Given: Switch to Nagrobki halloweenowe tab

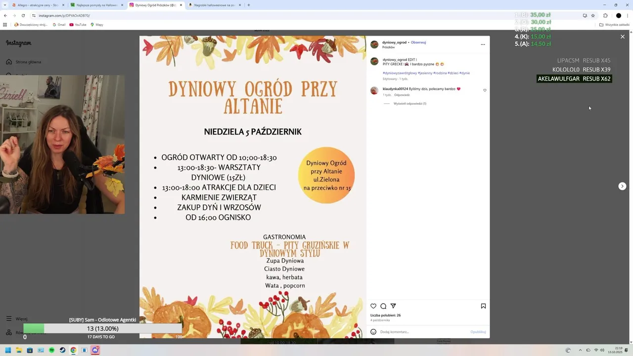Looking at the screenshot, I should [214, 5].
